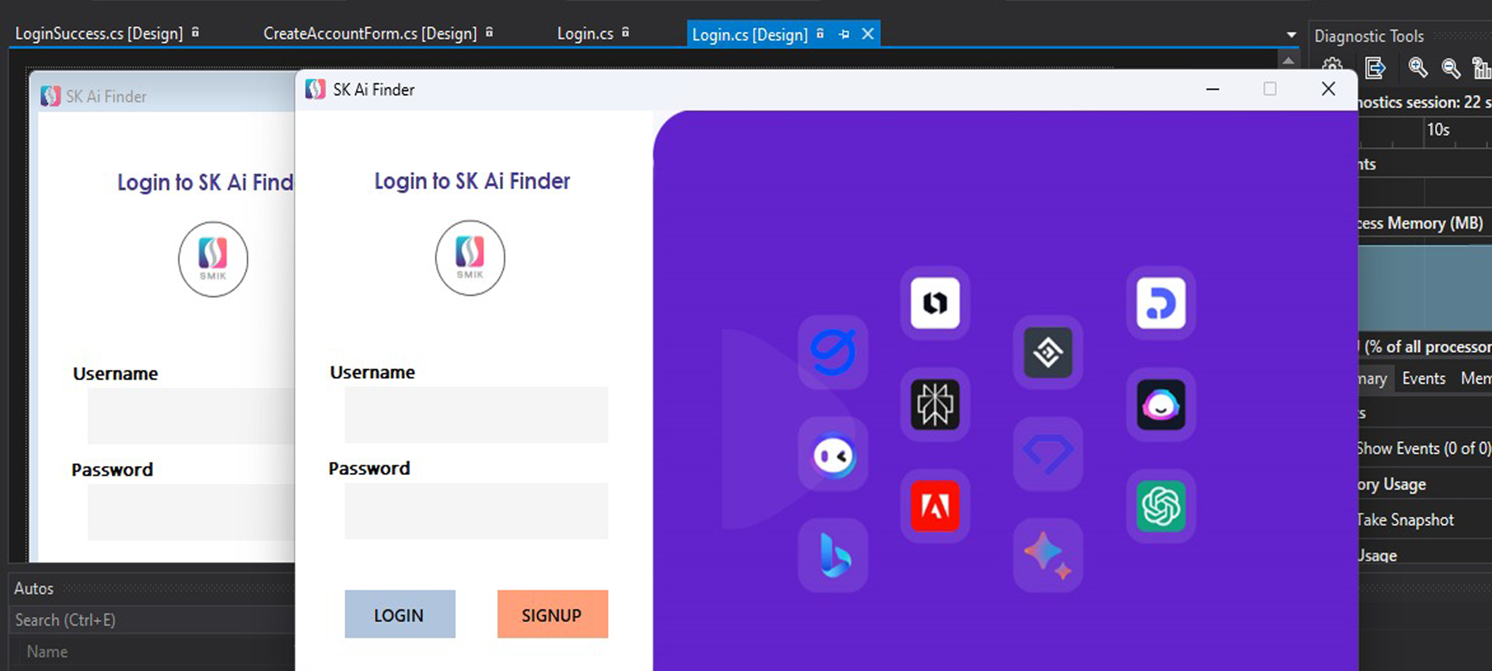Click the 10s mark on diagnostics timeline
Viewport: 1492px width, 671px height.
1438,130
